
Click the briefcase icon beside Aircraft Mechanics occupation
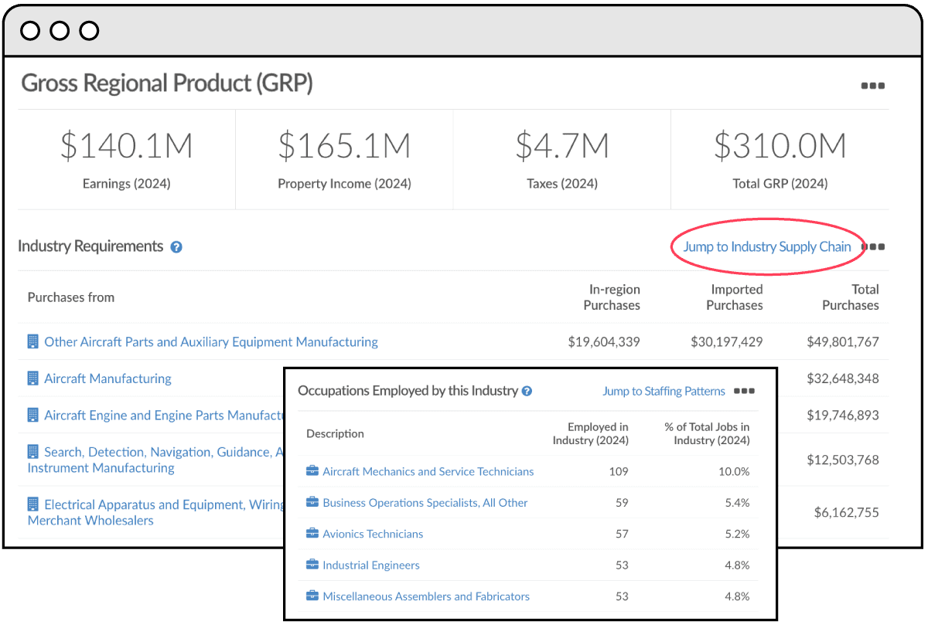coord(312,471)
